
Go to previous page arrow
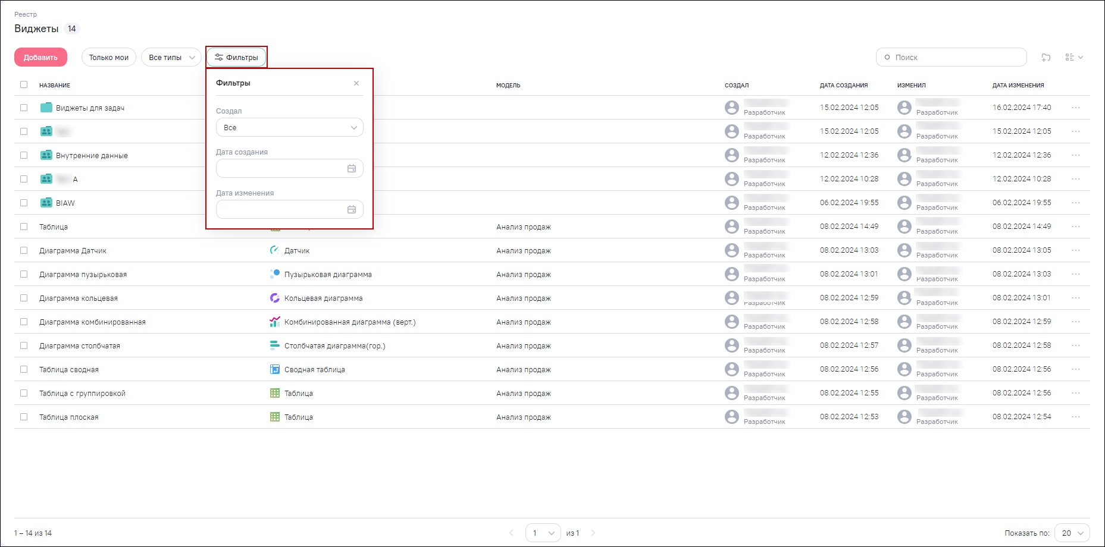tap(511, 533)
